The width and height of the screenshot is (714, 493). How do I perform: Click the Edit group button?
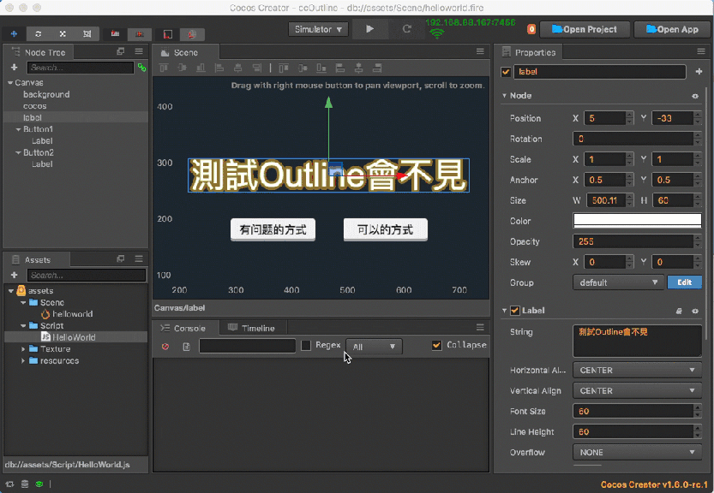[684, 282]
